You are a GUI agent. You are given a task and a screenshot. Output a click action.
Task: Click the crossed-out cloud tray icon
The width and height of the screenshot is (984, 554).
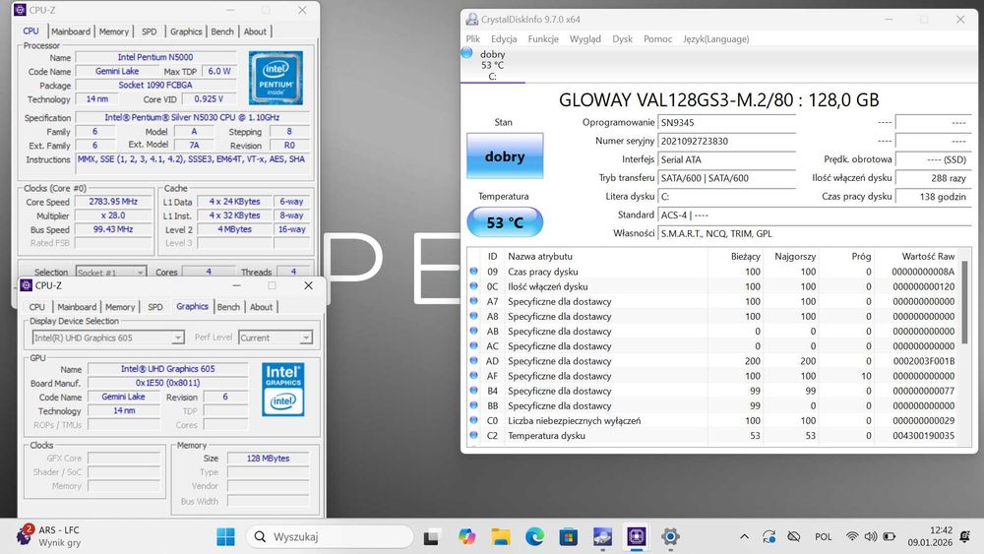pos(794,536)
